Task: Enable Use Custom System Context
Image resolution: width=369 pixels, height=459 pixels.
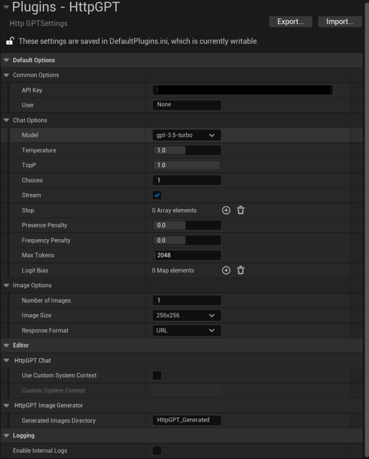Action: (157, 375)
